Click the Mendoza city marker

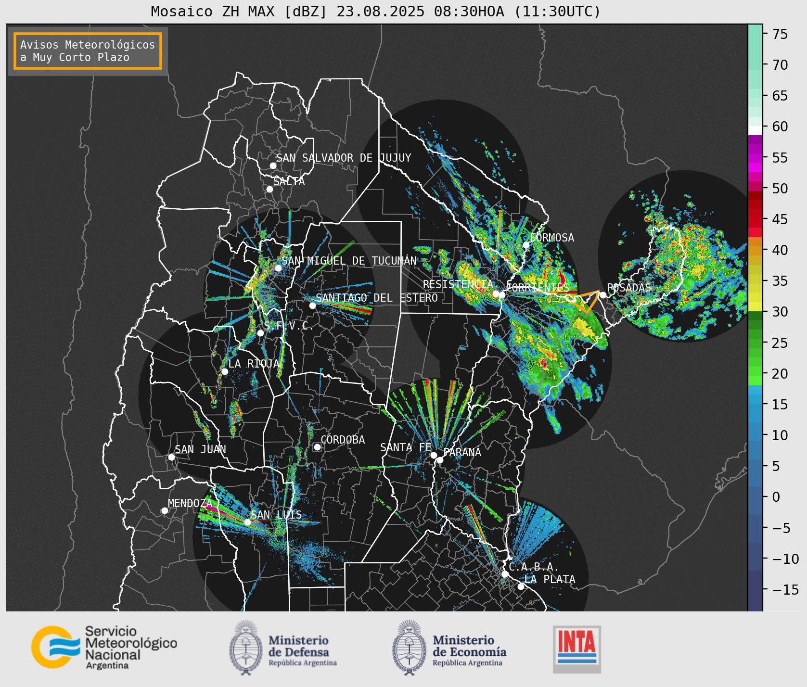click(x=165, y=510)
